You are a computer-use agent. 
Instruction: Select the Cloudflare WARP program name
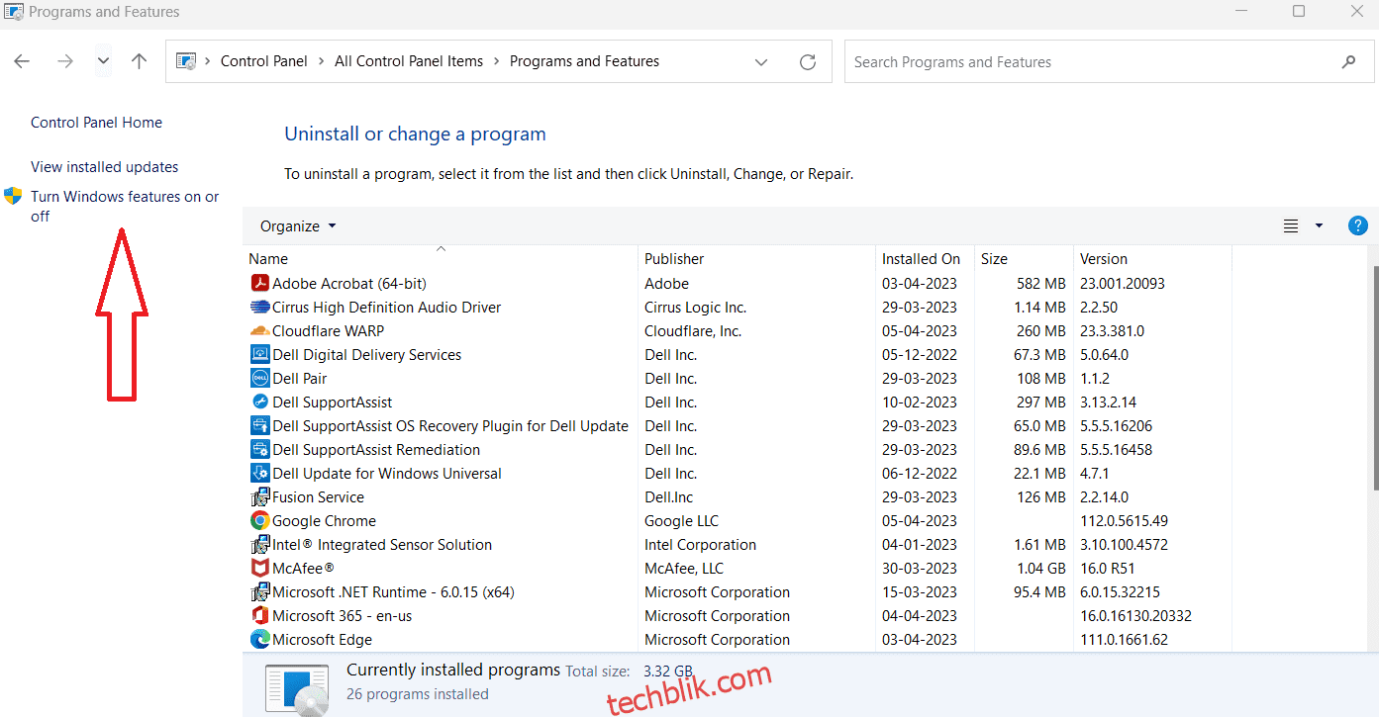coord(328,331)
